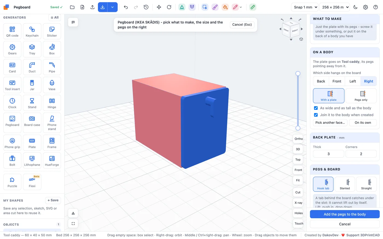Choose the 'Pegs only' option
The height and width of the screenshot is (239, 383).
pyautogui.click(x=361, y=96)
